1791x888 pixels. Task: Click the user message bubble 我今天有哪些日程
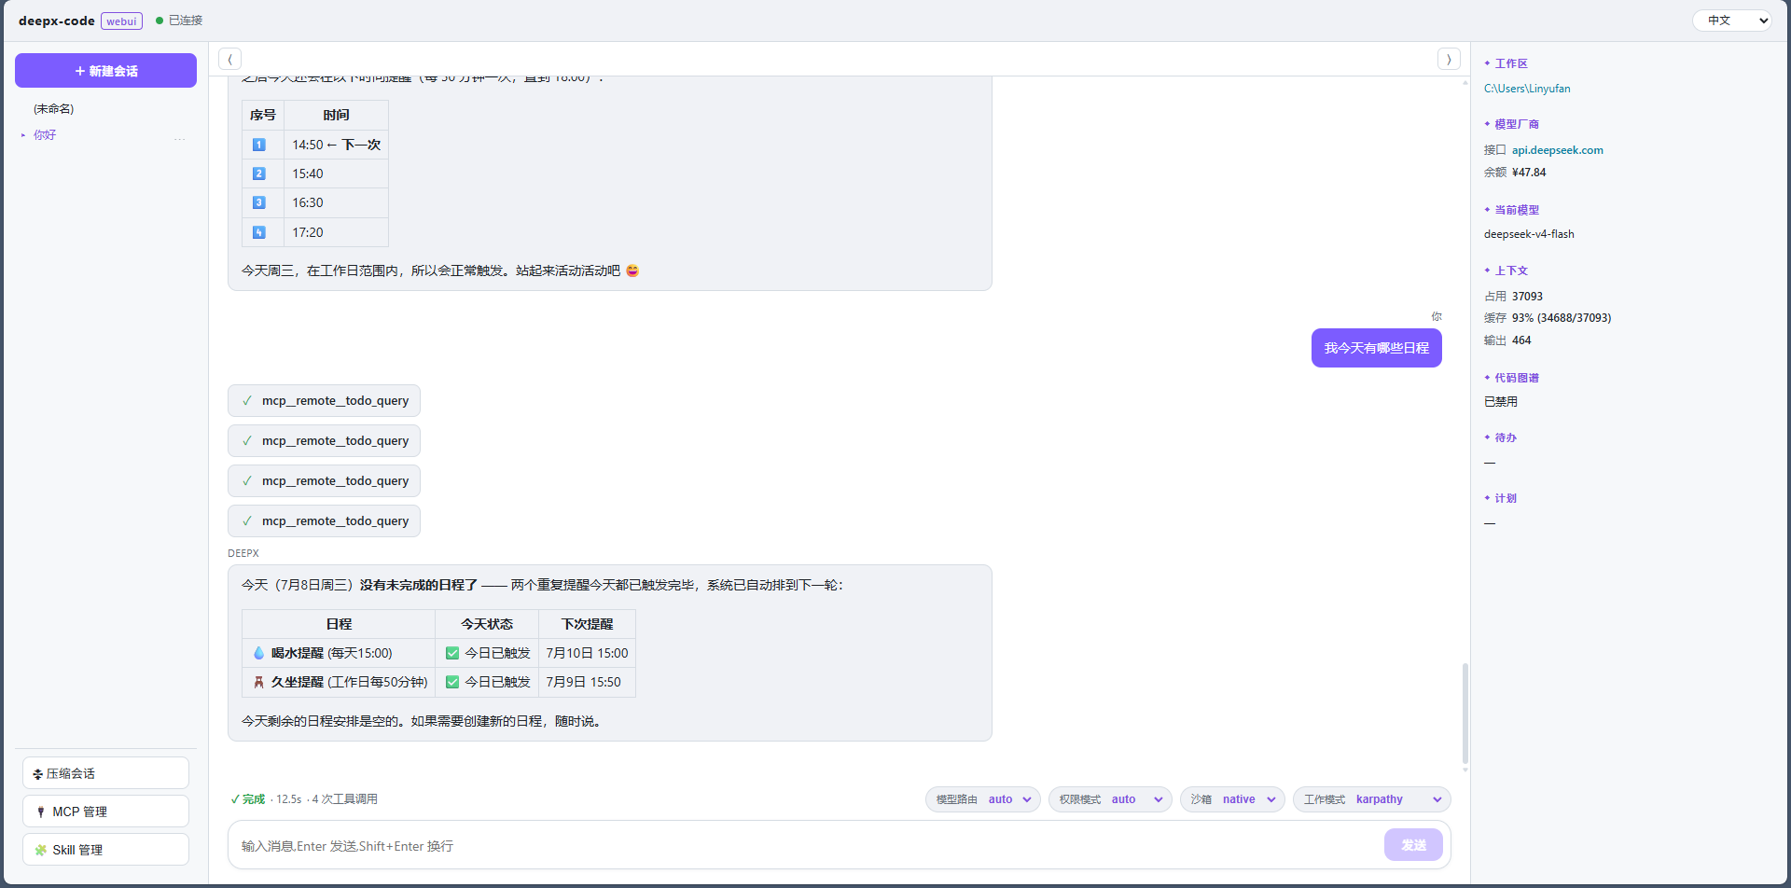click(x=1376, y=348)
